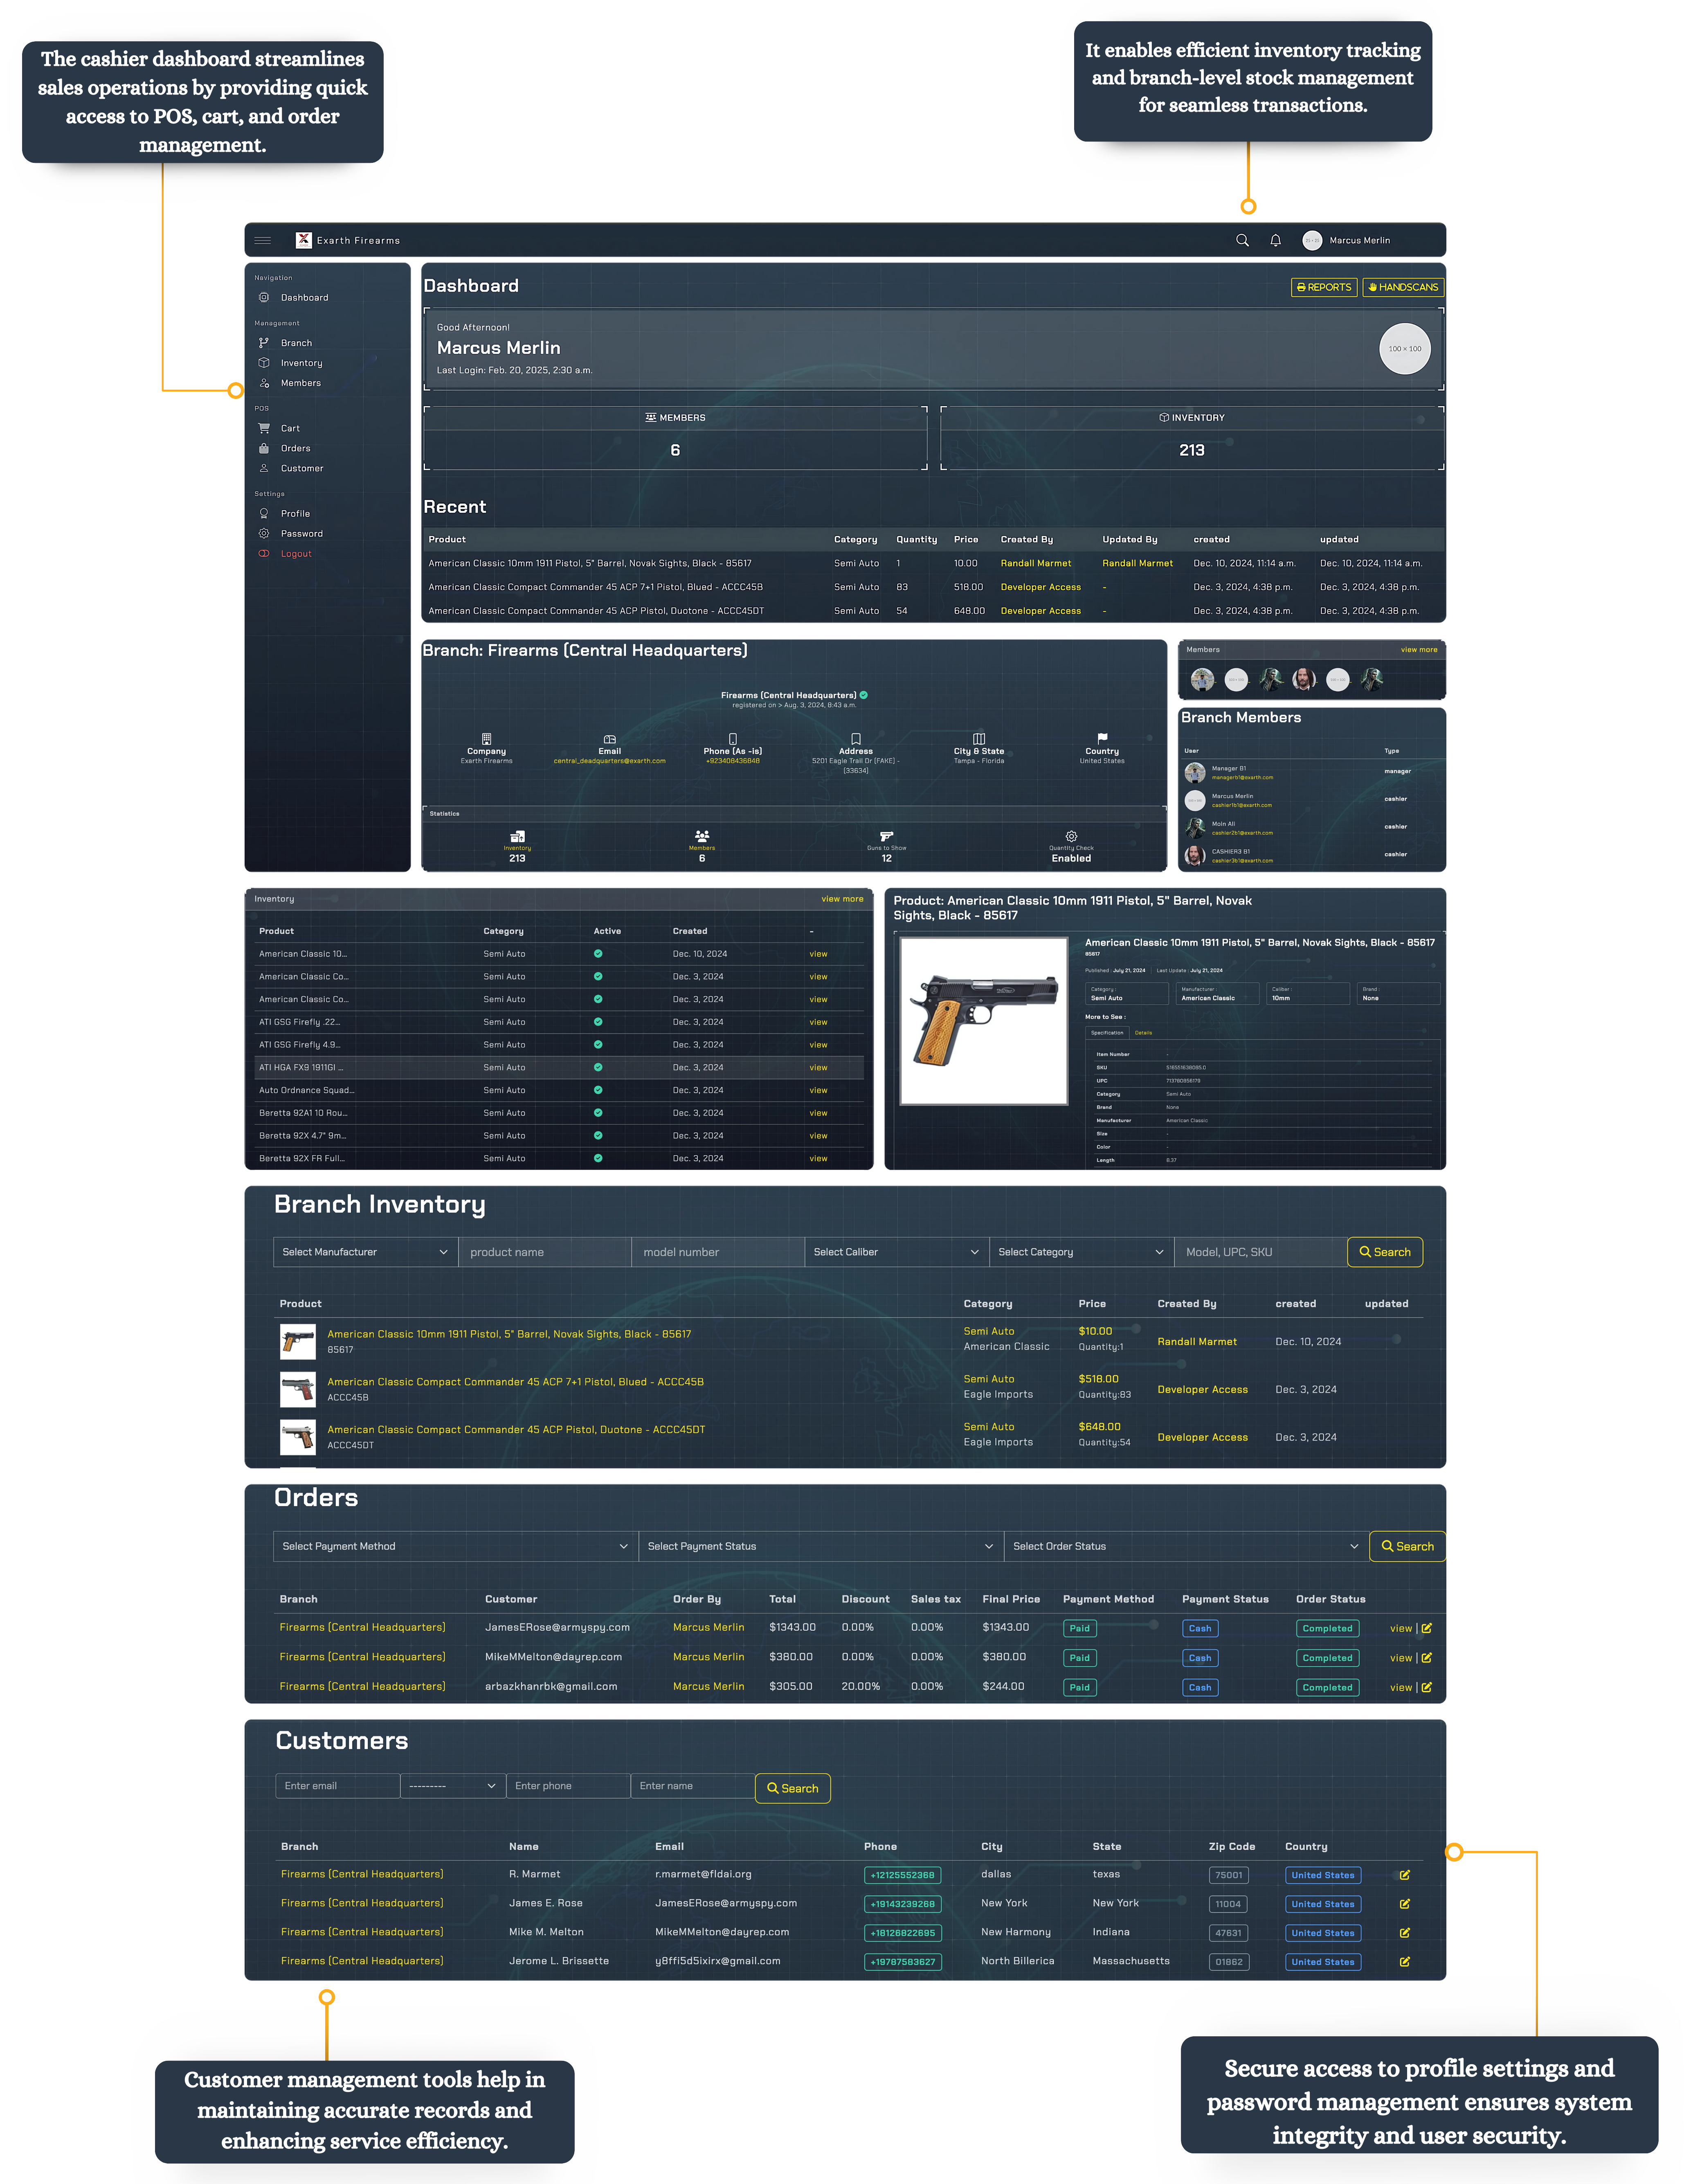This screenshot has height=2184, width=1684.
Task: Click the REPORTS button
Action: [1324, 287]
